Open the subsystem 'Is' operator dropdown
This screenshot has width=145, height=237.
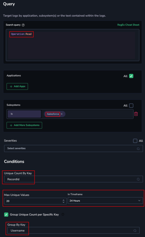click(x=24, y=114)
